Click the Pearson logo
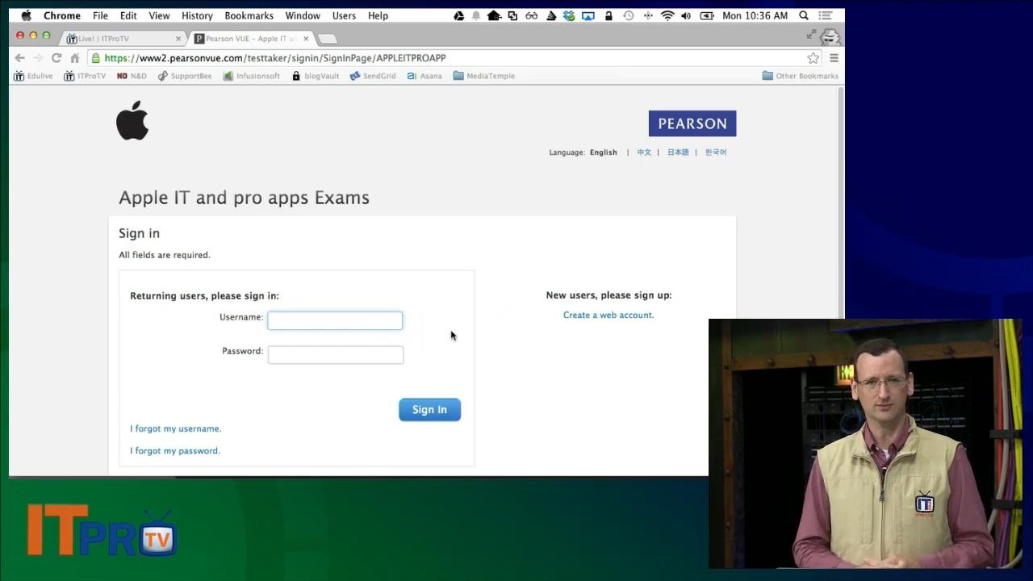This screenshot has width=1033, height=581. pyautogui.click(x=692, y=123)
